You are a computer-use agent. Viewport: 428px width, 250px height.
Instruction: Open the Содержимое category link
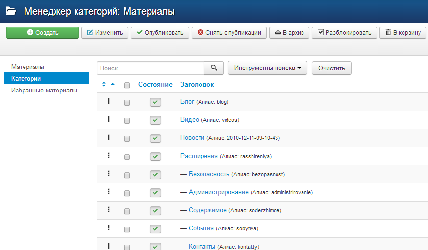pos(207,210)
